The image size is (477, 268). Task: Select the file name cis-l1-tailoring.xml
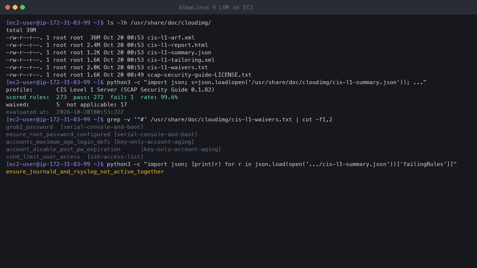181,60
